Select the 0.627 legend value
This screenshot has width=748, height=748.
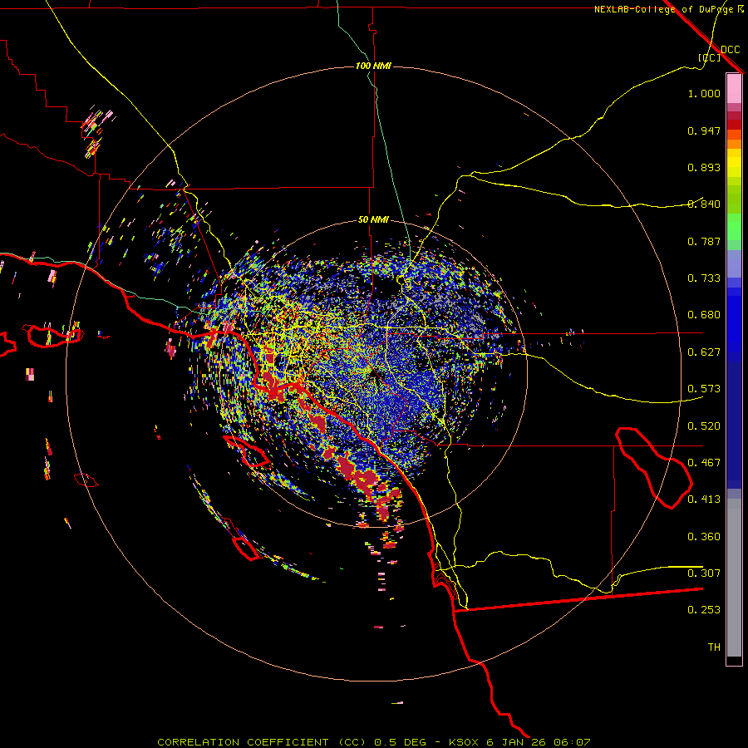pyautogui.click(x=704, y=352)
